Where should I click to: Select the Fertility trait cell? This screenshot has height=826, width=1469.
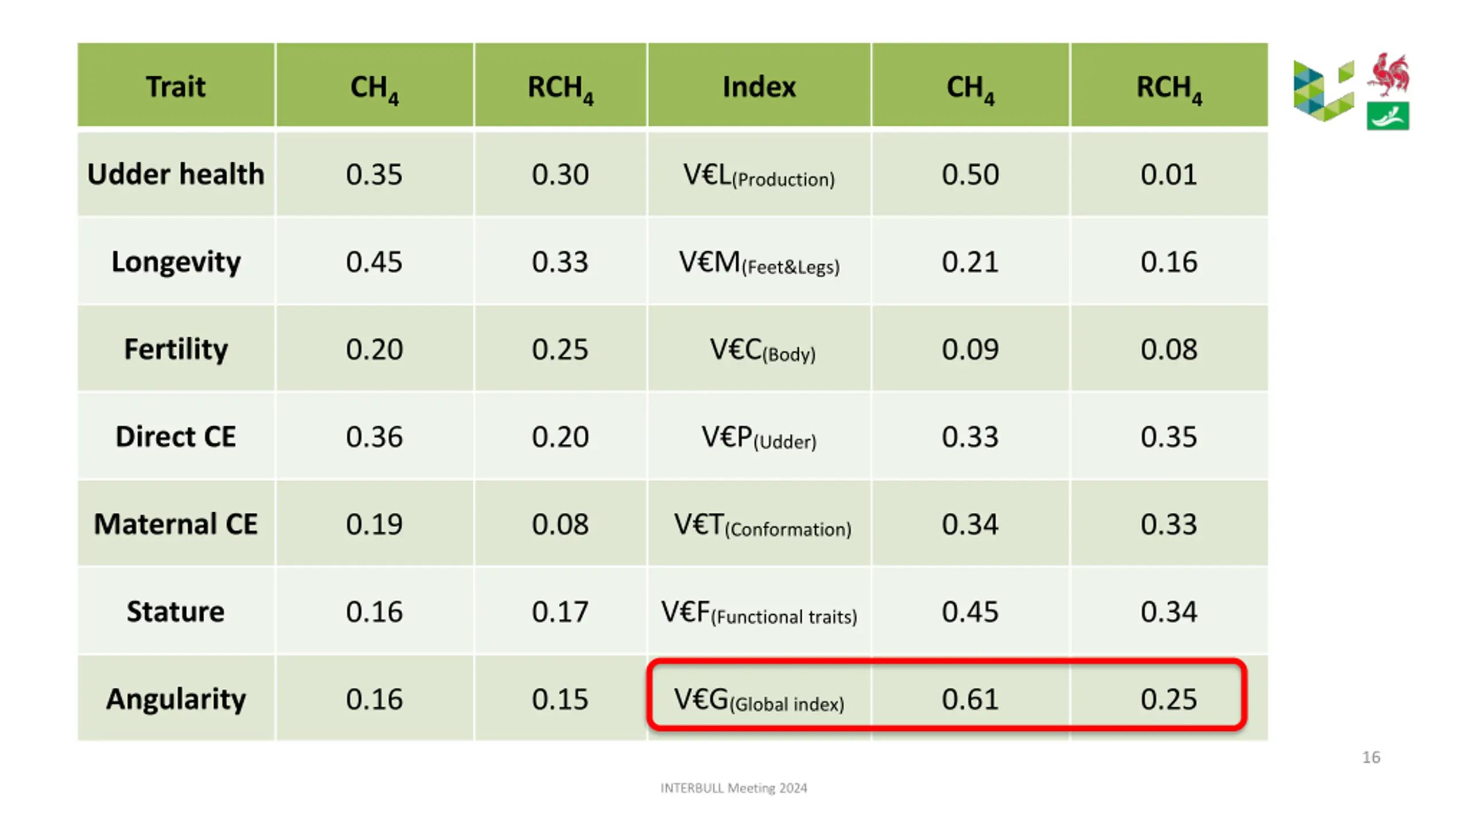tap(176, 349)
